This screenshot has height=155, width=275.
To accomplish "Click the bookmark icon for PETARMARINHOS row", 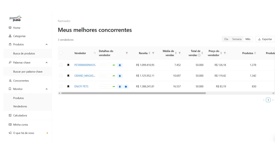I will click(68, 65).
